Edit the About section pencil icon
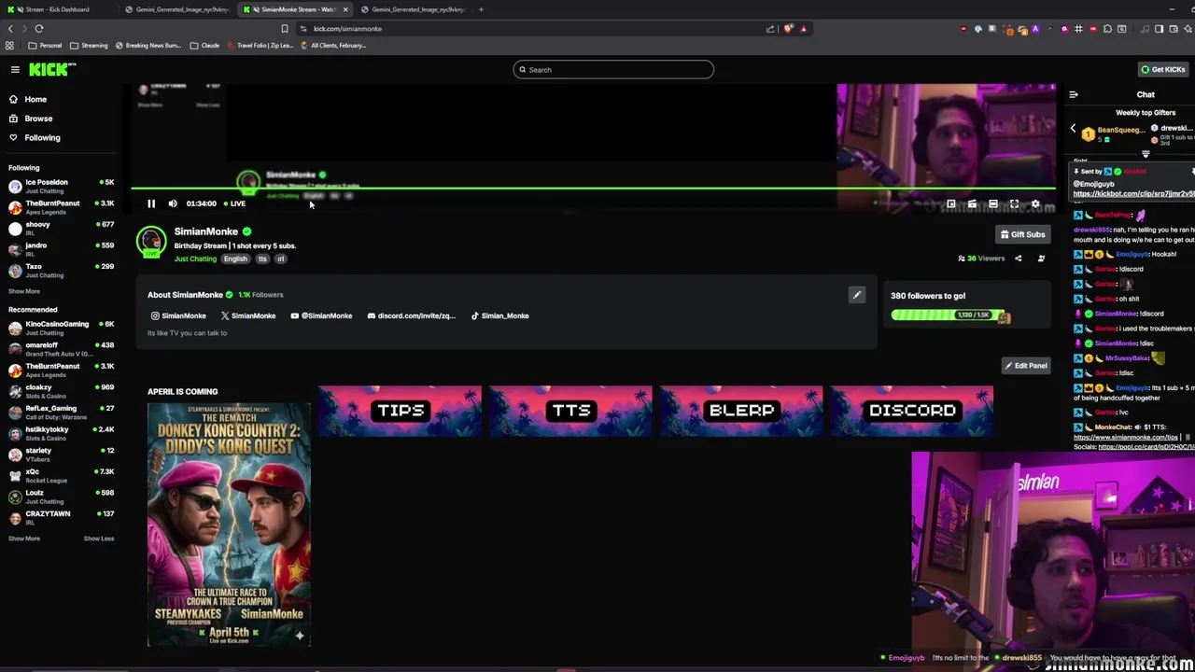The height and width of the screenshot is (672, 1195). click(x=856, y=295)
